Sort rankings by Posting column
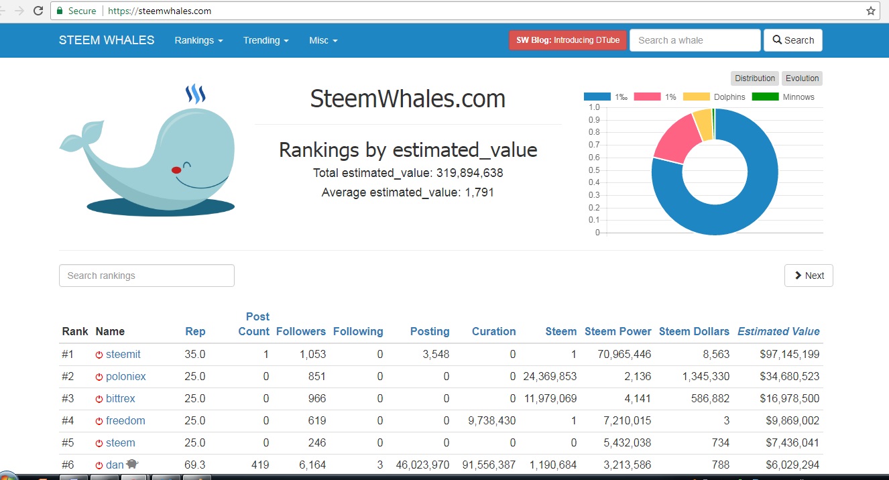The height and width of the screenshot is (480, 889). [x=430, y=331]
